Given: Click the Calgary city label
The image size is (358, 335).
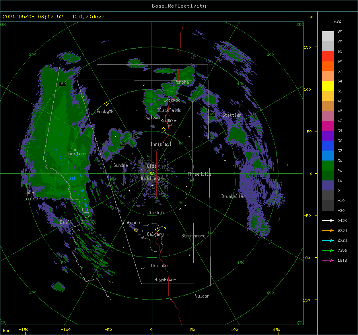Looking at the screenshot, I should [155, 234].
